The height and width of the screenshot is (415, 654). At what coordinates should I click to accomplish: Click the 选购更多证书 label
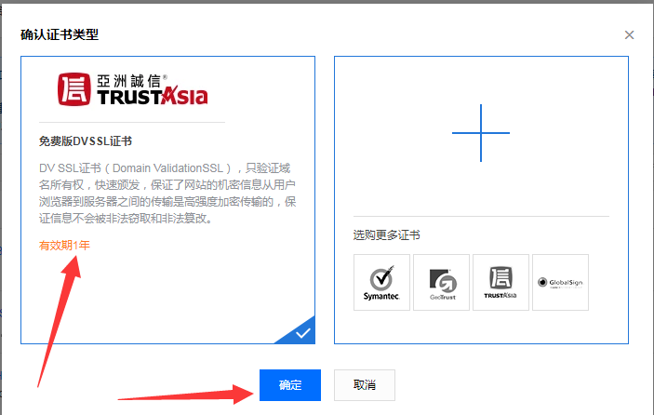386,235
